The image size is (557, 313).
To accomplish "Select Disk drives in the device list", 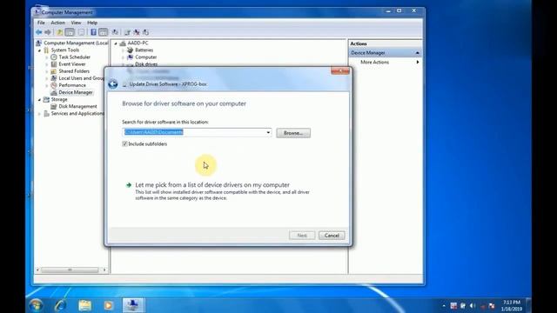I will point(146,64).
